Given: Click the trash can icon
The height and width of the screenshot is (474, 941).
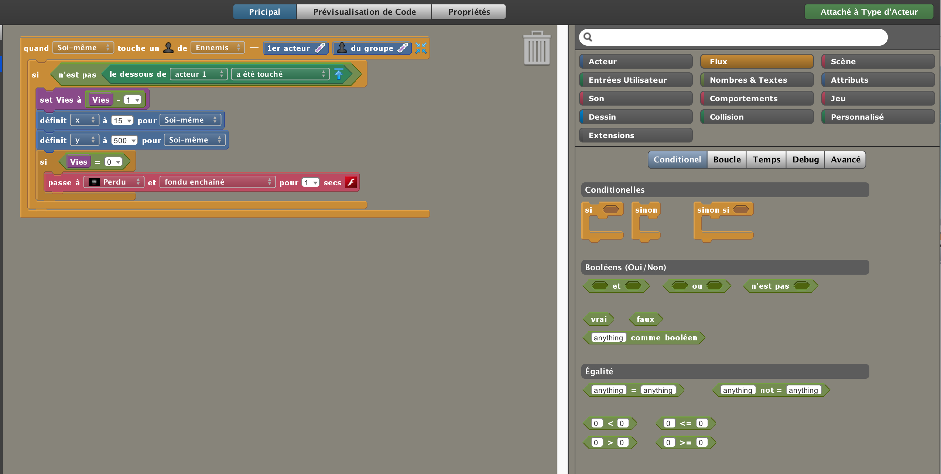Looking at the screenshot, I should coord(537,48).
